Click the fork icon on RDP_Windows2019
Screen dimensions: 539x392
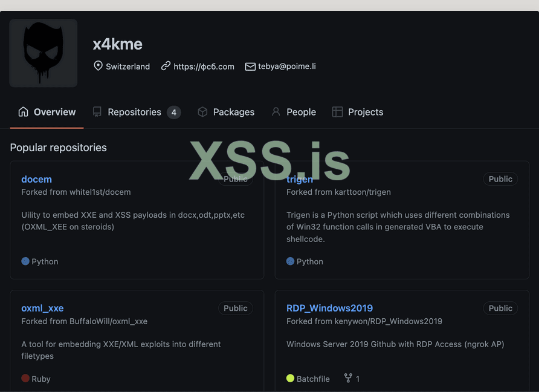point(348,378)
